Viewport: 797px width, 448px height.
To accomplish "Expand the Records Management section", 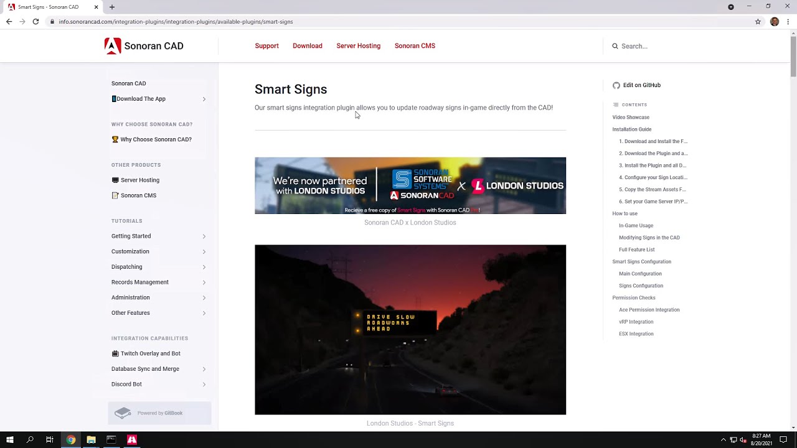I will [x=204, y=282].
